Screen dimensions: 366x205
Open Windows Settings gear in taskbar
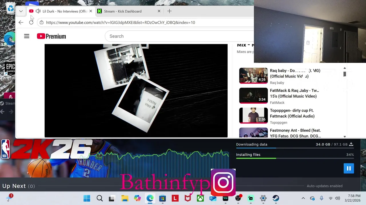(x=263, y=198)
